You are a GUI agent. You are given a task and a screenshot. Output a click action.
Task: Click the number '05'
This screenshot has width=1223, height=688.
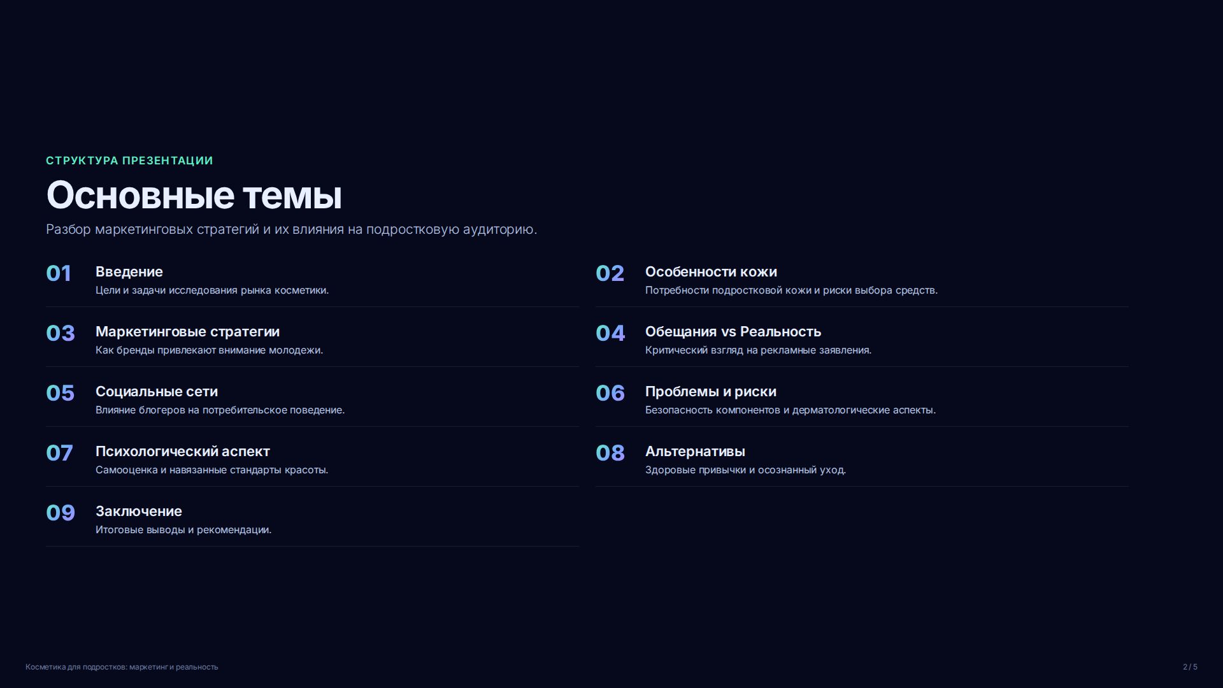tap(61, 393)
